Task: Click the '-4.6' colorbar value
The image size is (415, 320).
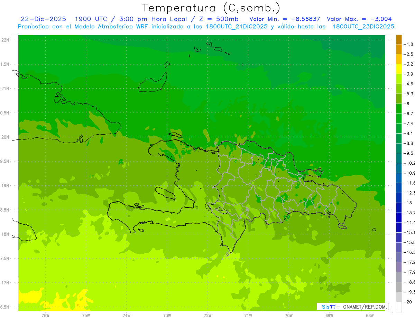Action: coord(408,84)
